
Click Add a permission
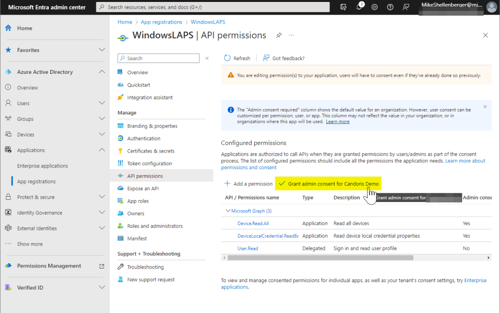[248, 184]
